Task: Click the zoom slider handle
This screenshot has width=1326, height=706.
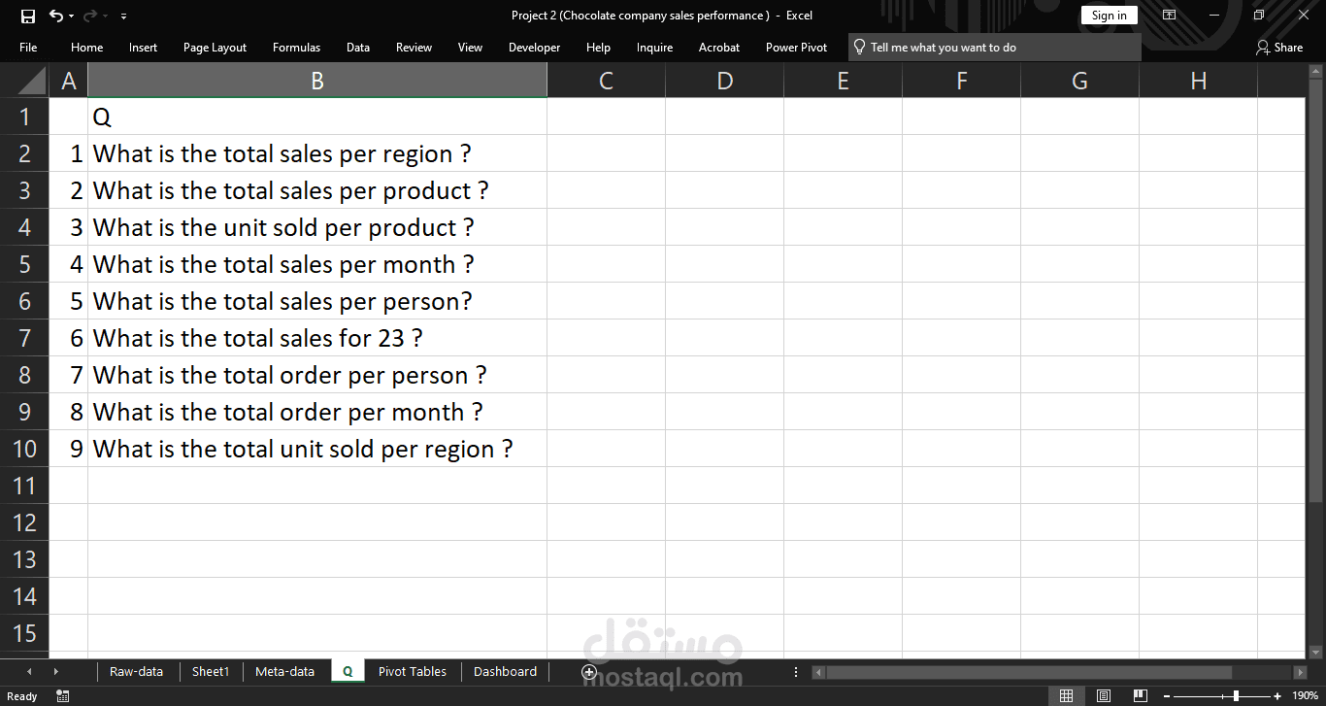Action: pos(1236,696)
